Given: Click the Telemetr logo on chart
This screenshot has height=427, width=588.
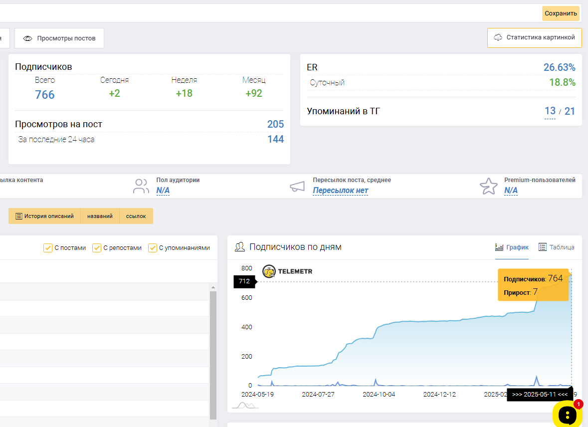Looking at the screenshot, I should tap(288, 271).
